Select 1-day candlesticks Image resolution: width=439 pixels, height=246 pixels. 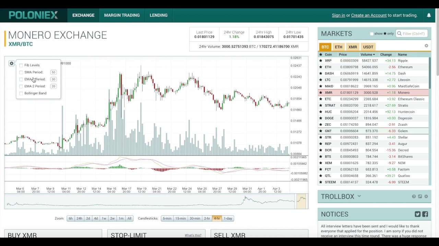[228, 218]
